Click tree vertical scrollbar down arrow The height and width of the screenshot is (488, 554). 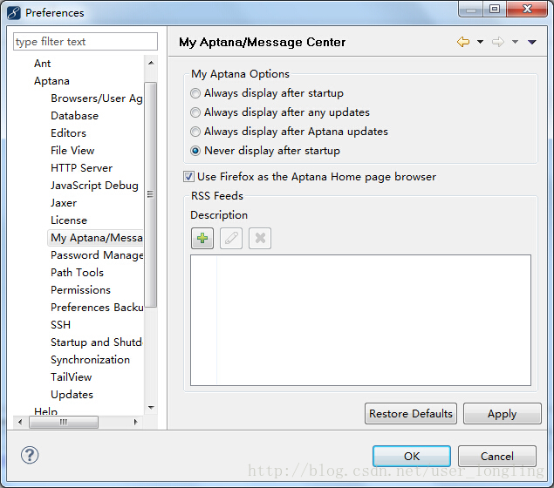click(x=151, y=408)
